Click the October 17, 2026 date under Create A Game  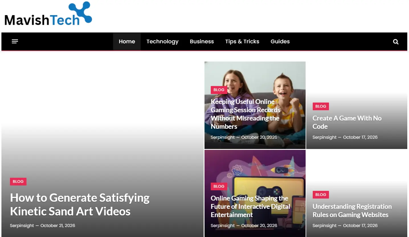point(360,137)
